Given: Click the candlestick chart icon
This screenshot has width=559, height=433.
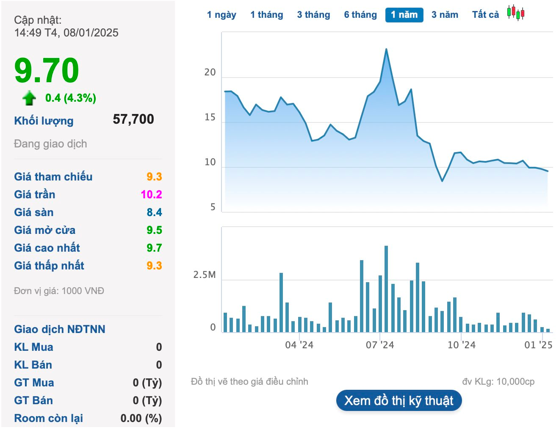Looking at the screenshot, I should [x=516, y=13].
